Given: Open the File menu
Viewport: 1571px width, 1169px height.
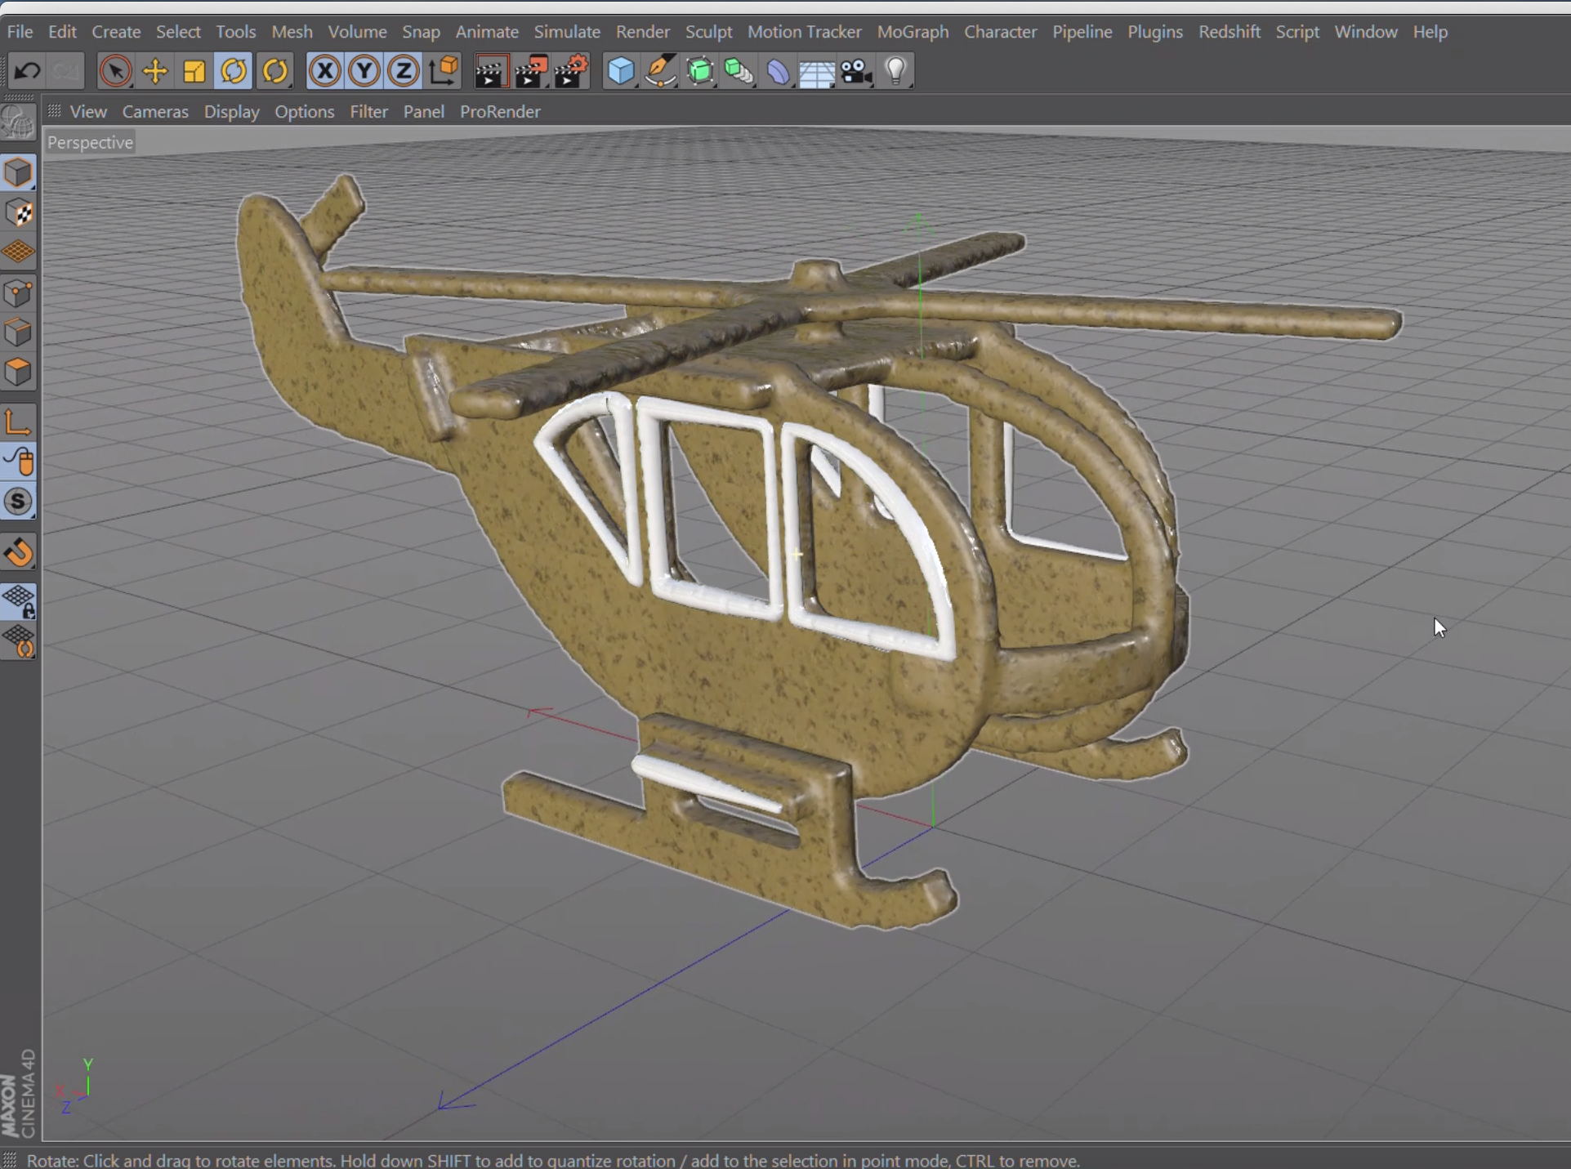Looking at the screenshot, I should pos(20,32).
